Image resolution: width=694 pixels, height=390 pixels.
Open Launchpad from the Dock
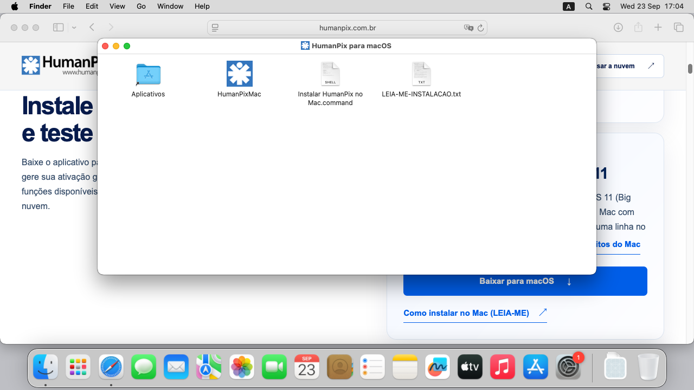(x=78, y=368)
